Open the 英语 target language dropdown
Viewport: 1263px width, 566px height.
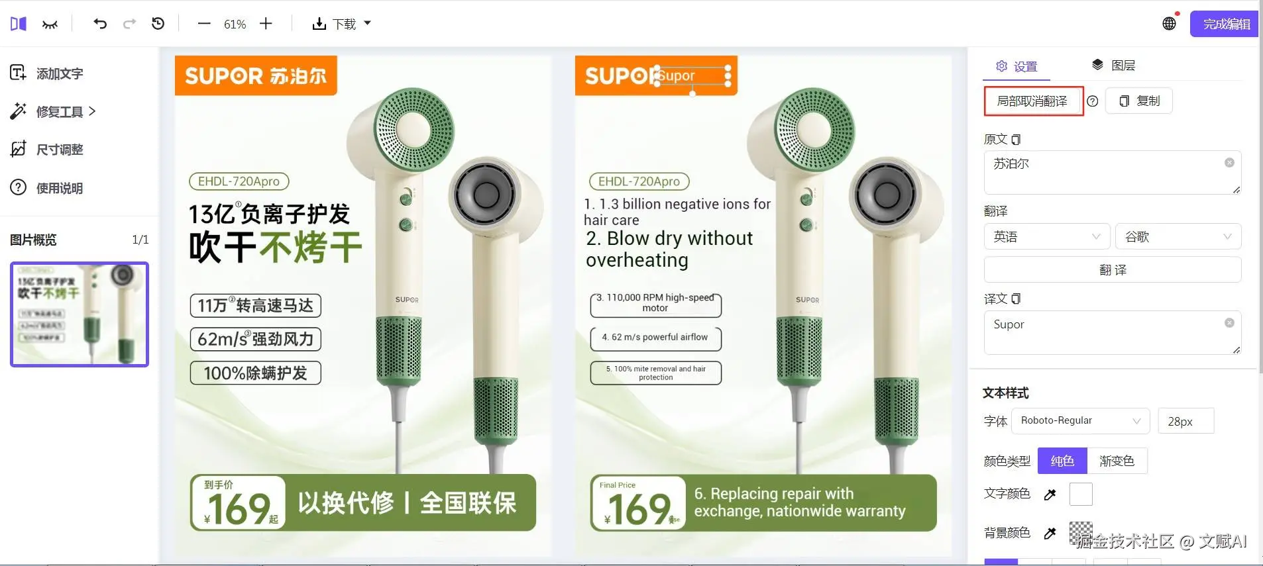click(x=1047, y=236)
